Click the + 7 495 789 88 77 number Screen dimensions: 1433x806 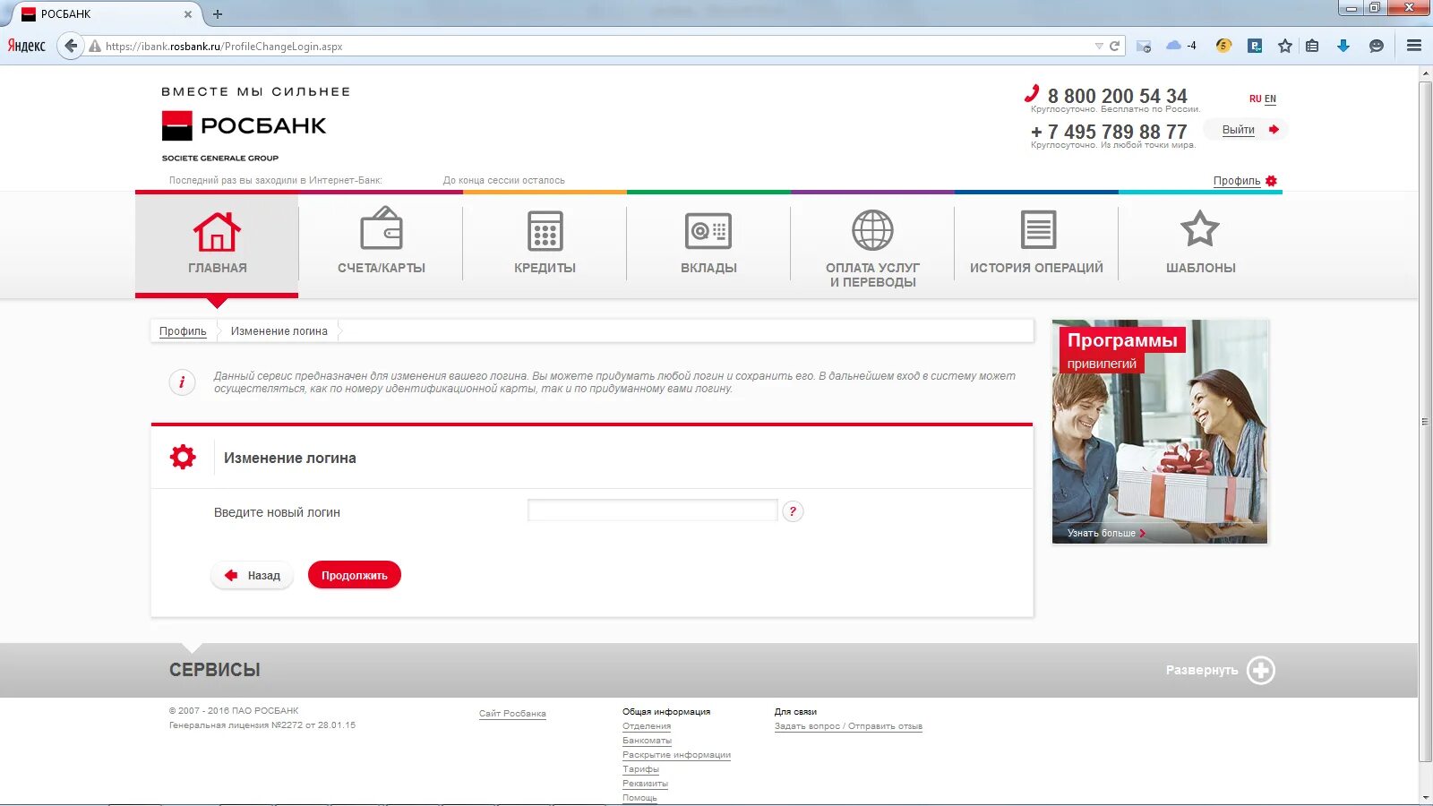(1109, 132)
